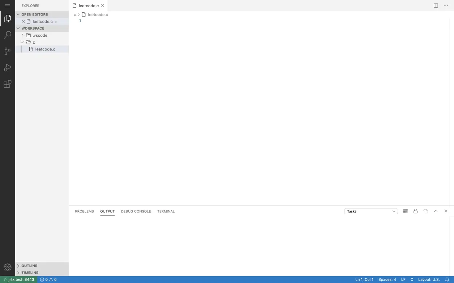Click the jrtx.tech:8443 remote indicator

click(18, 279)
